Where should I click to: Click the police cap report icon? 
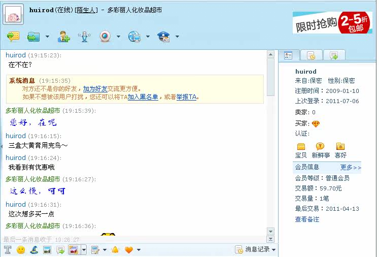click(164, 37)
